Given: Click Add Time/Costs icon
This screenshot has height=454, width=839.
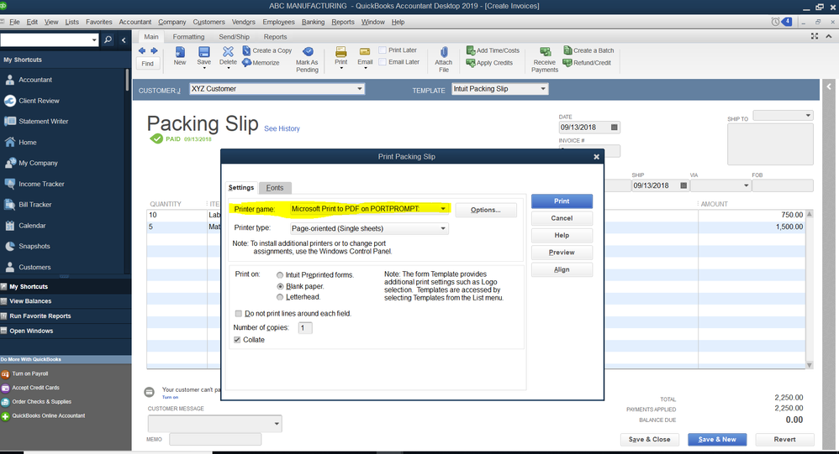Looking at the screenshot, I should point(471,50).
